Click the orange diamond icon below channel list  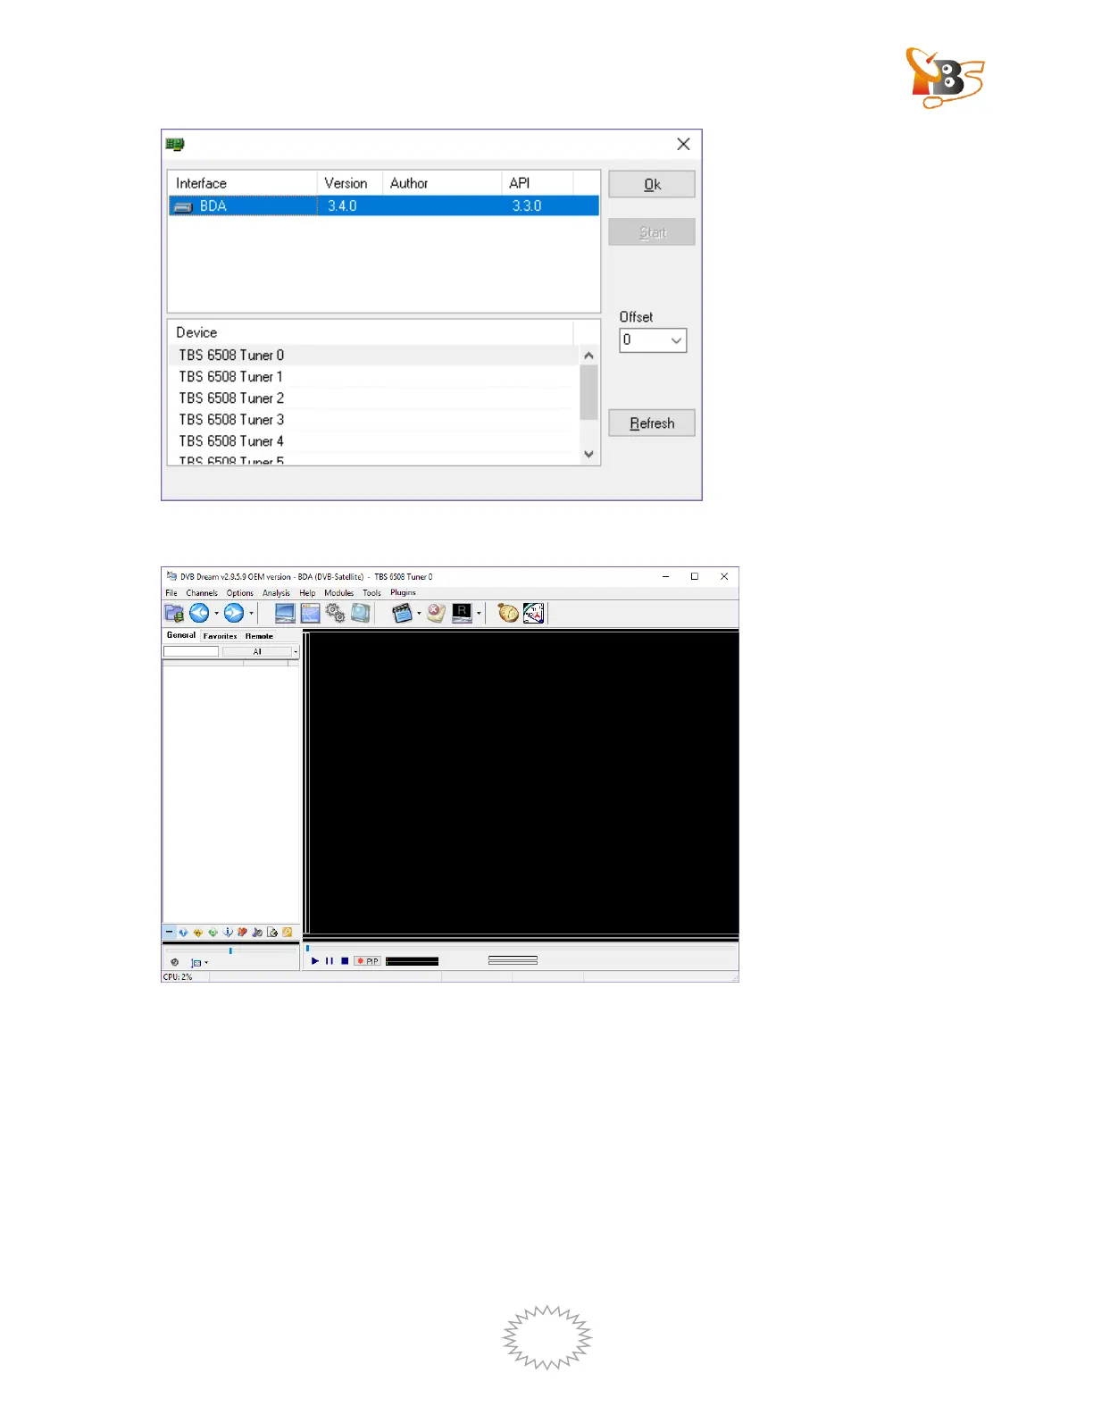(198, 932)
